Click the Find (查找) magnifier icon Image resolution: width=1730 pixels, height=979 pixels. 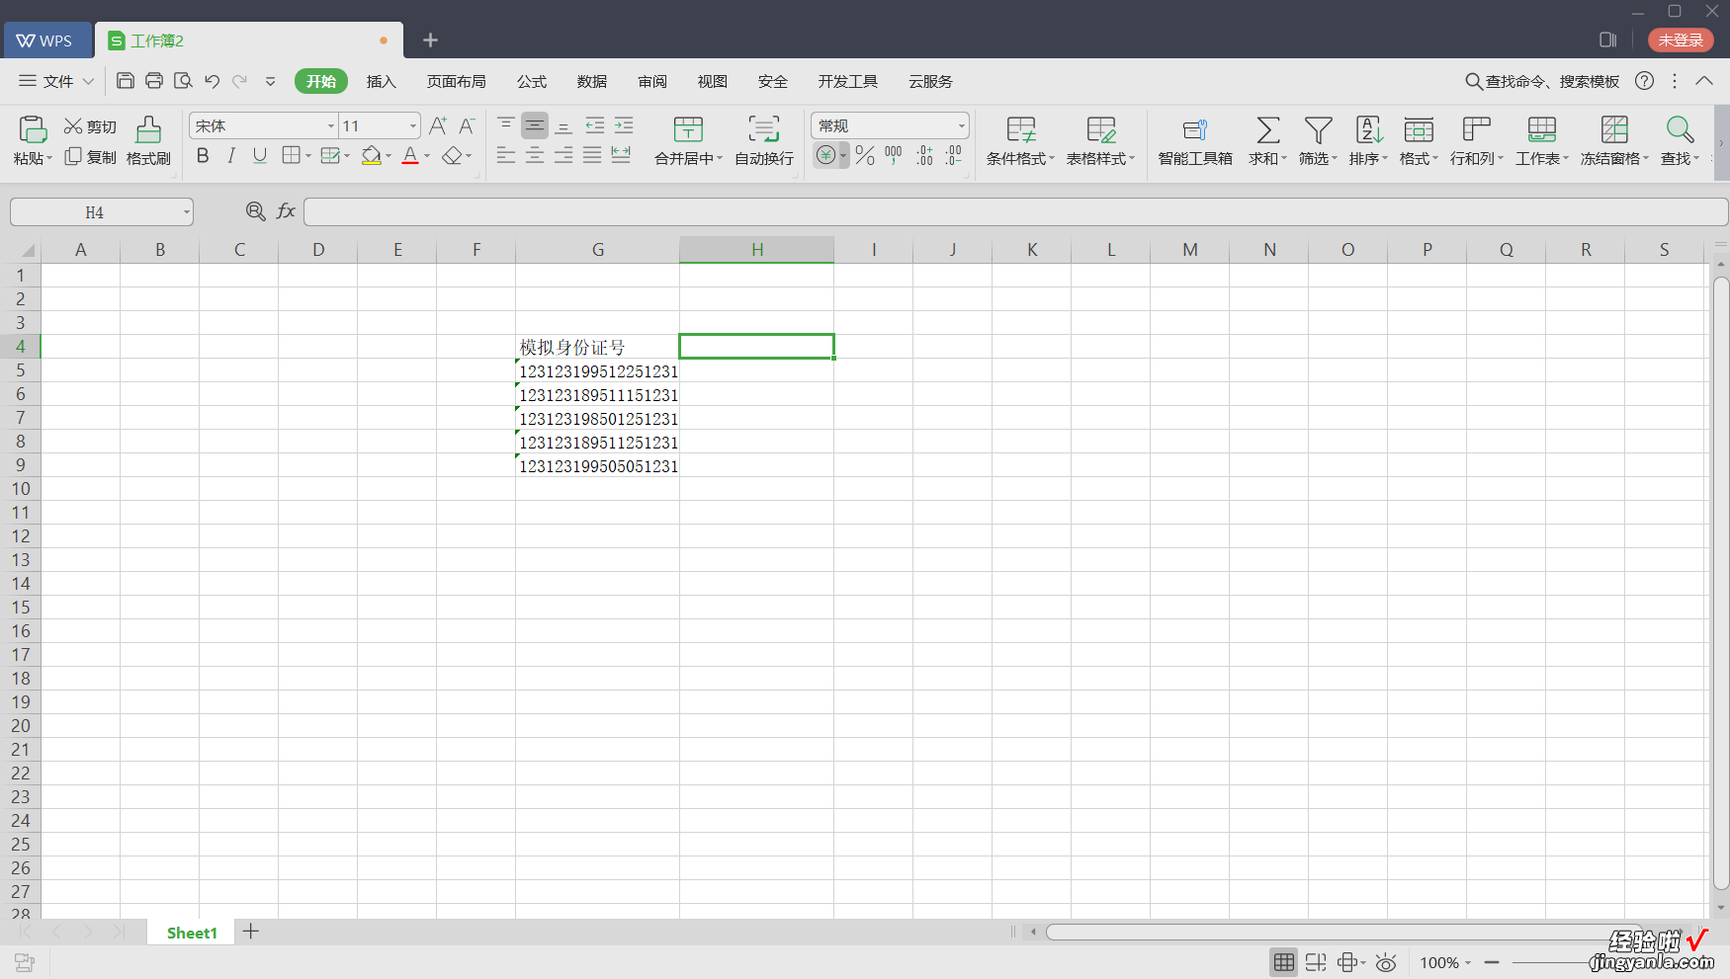[1680, 129]
